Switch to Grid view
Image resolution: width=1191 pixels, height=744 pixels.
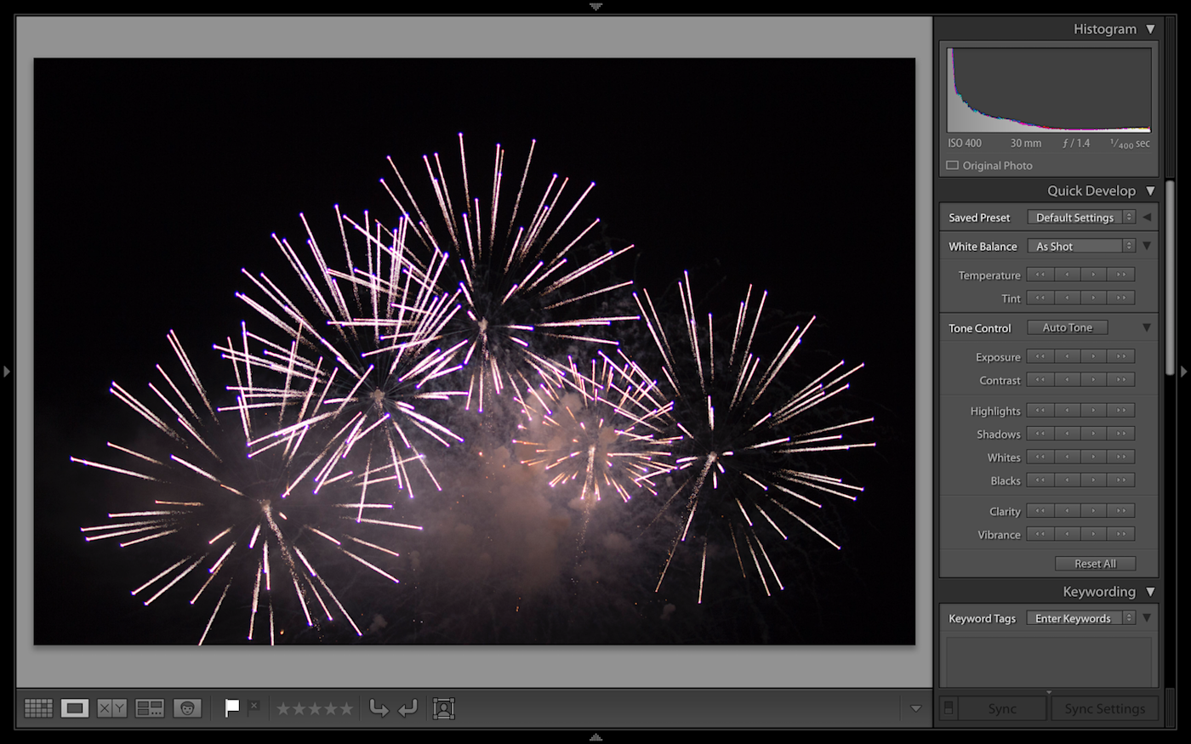[38, 707]
